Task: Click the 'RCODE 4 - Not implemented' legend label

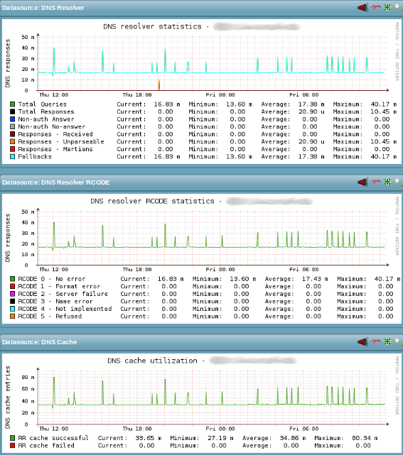Action: (65, 309)
